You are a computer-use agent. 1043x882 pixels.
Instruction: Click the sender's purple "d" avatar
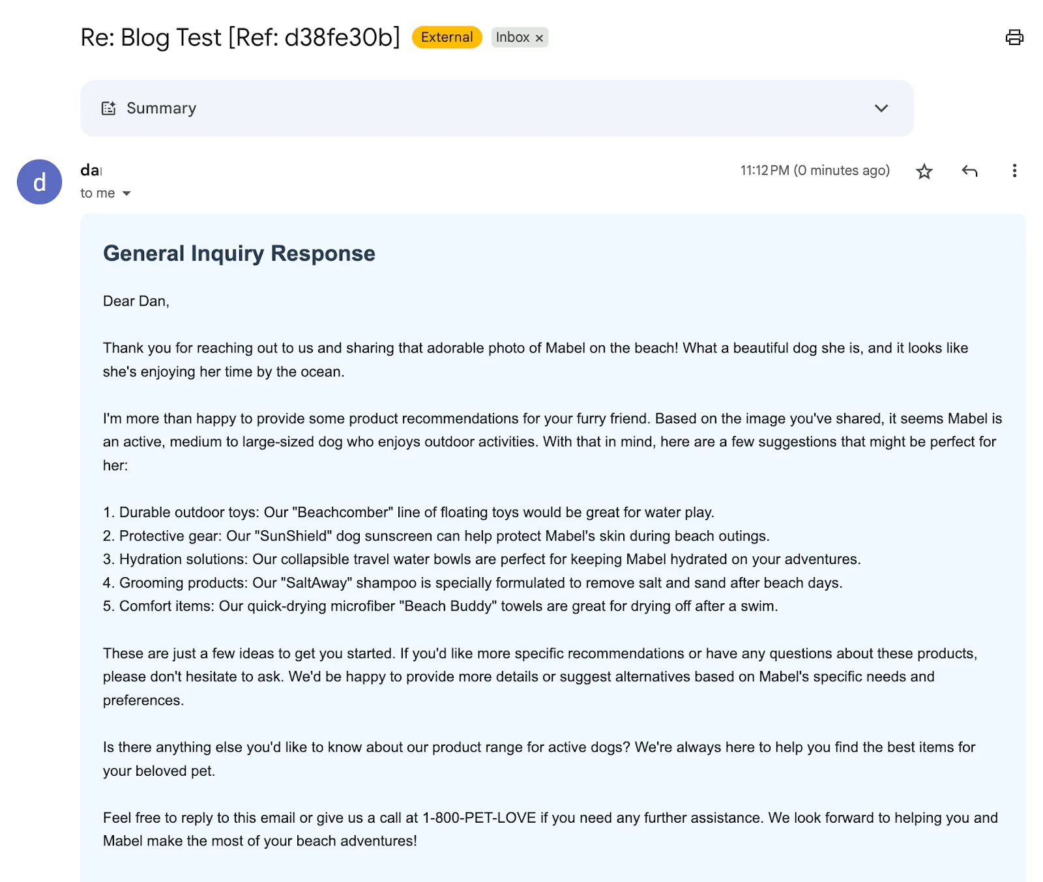tap(39, 182)
